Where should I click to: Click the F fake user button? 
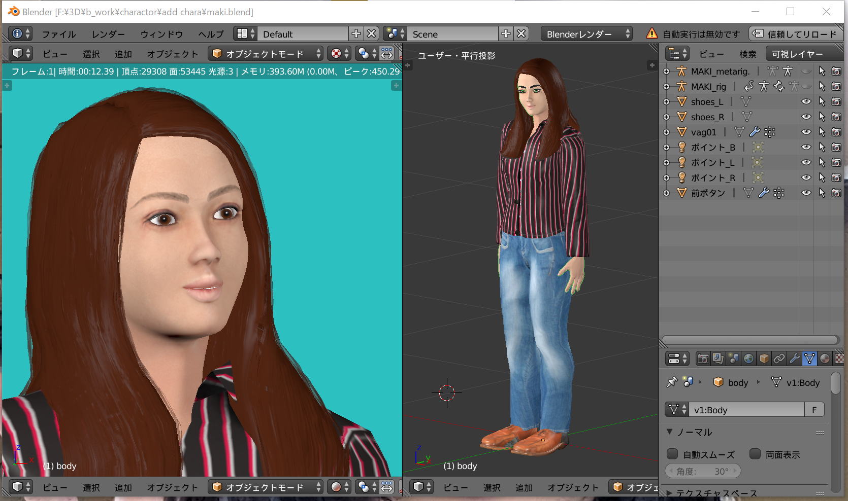pos(814,410)
